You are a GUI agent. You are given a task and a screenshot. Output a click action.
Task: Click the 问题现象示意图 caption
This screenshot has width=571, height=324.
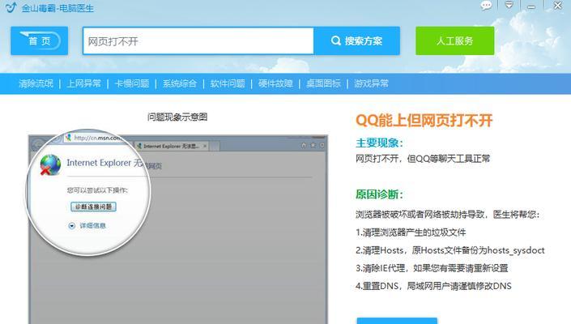pos(177,117)
